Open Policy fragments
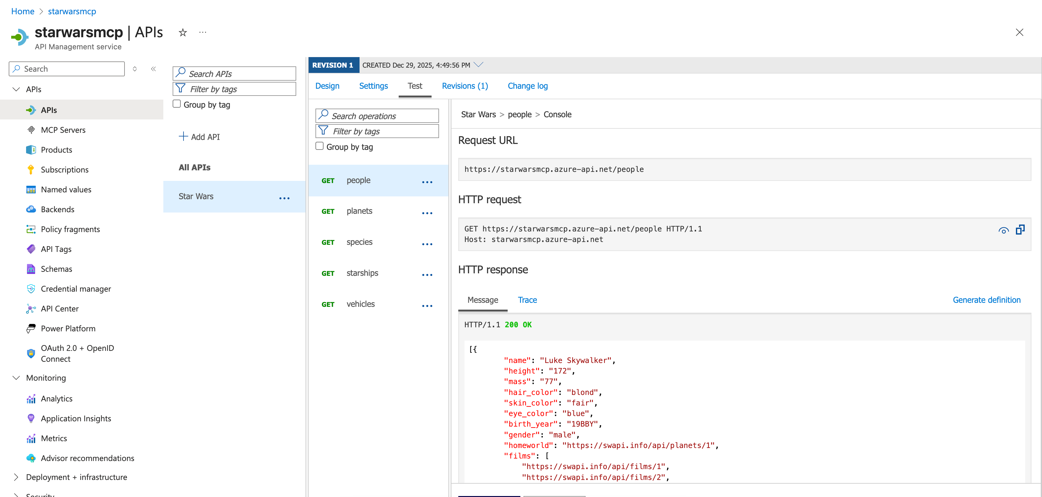The height and width of the screenshot is (497, 1042). click(70, 229)
